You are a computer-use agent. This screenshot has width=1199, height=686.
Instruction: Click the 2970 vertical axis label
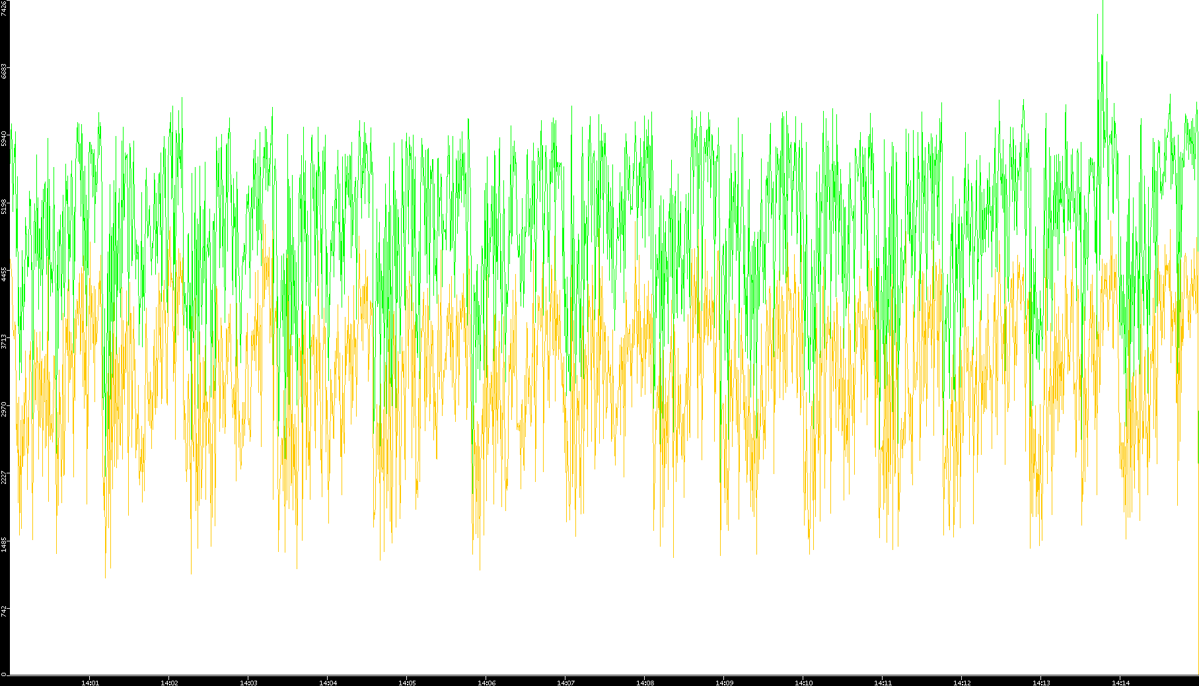coord(4,409)
